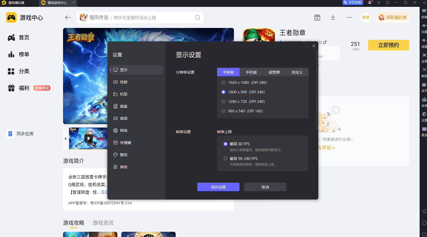427x237 pixels.
Task: Close the settings dialog with X
Action: [x=314, y=46]
